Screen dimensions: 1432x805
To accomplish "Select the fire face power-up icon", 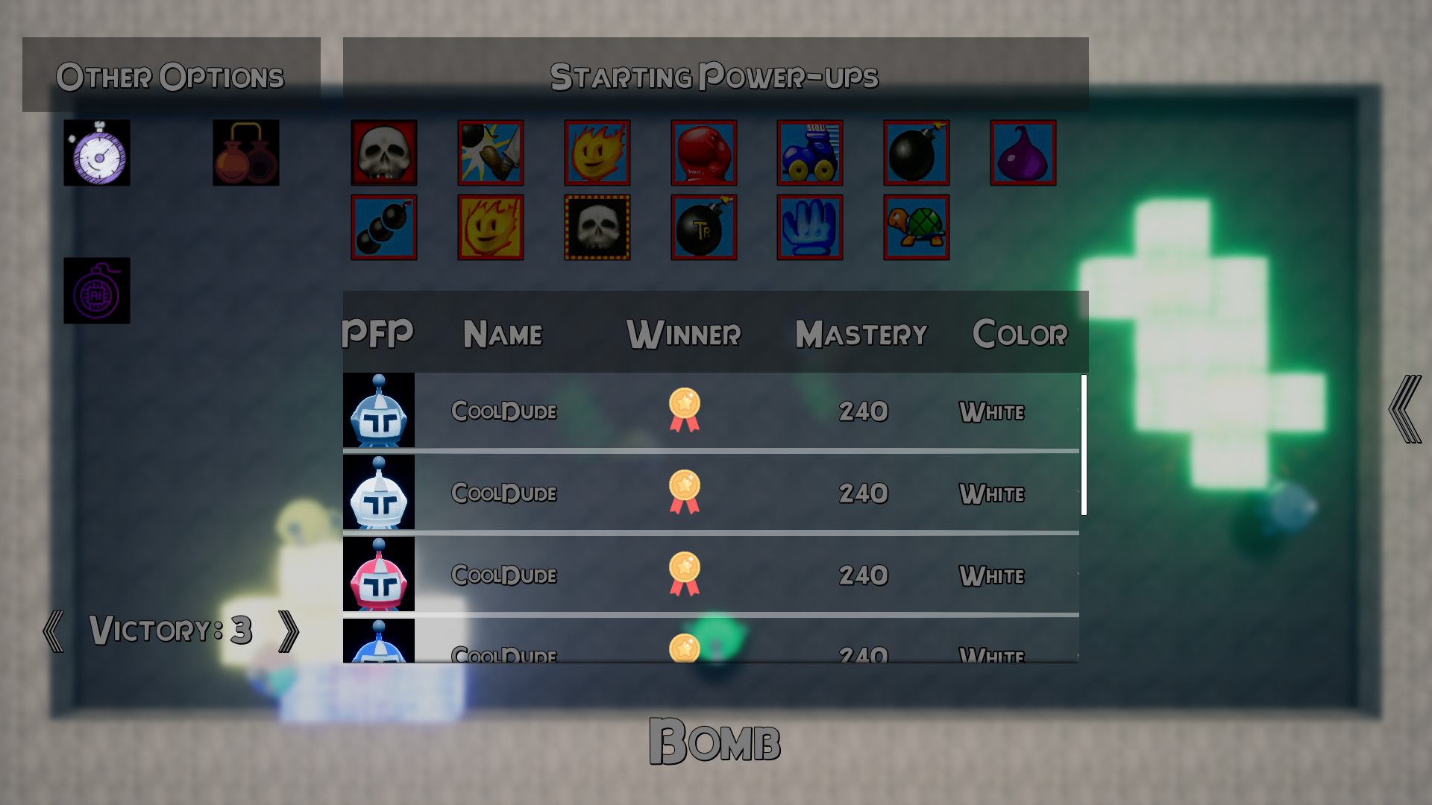I will tap(595, 152).
